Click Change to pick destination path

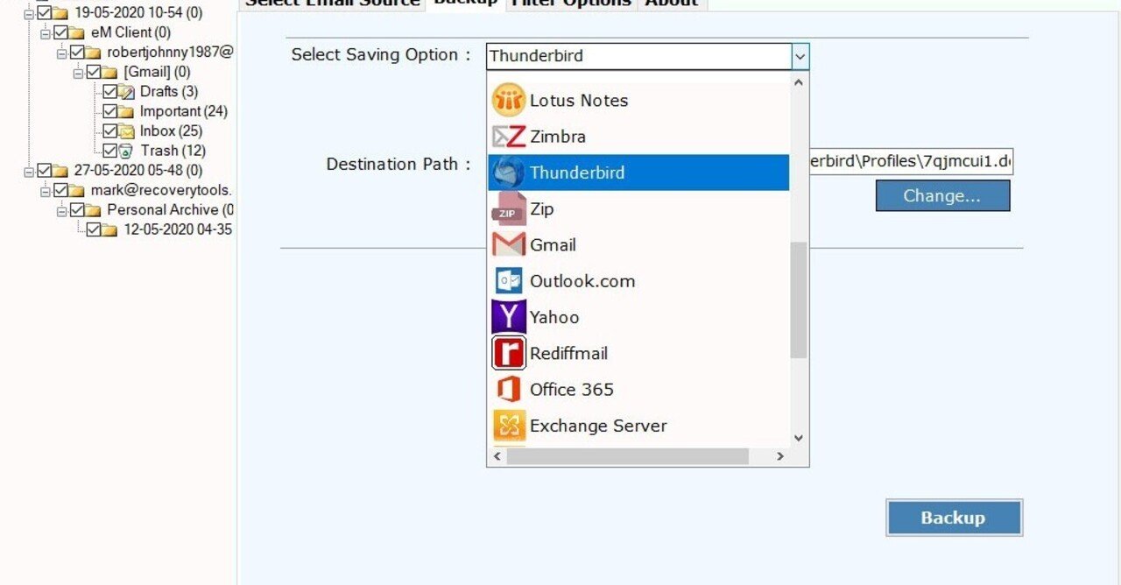pyautogui.click(x=942, y=195)
